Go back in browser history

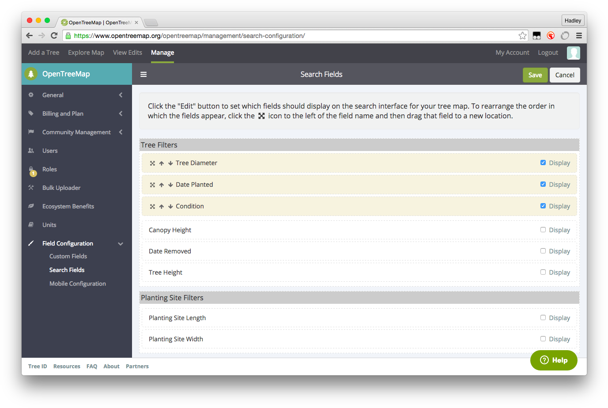[30, 36]
